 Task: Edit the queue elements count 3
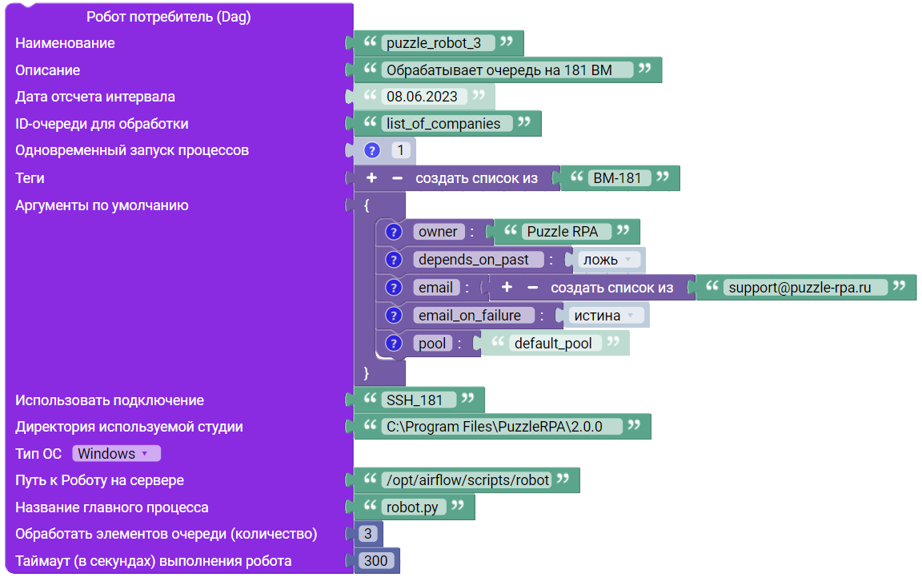[368, 534]
